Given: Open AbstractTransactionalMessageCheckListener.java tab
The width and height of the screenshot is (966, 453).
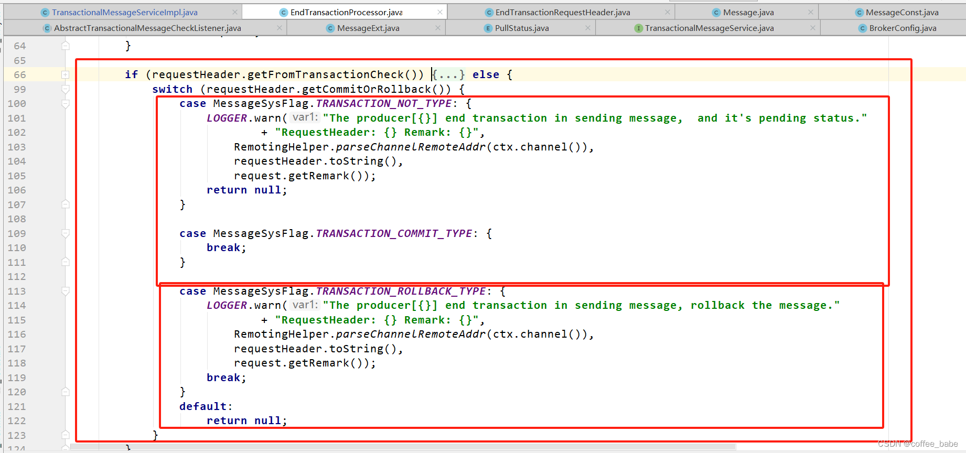Looking at the screenshot, I should 147,28.
